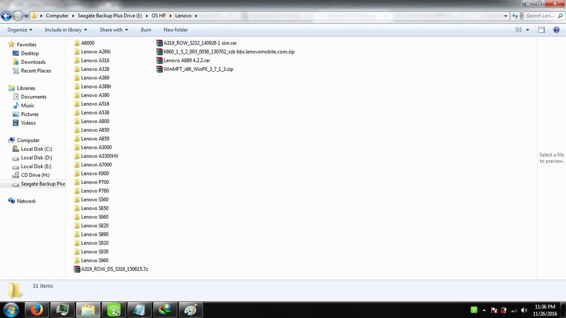Click the refresh button by address bar
Image resolution: width=566 pixels, height=318 pixels.
click(515, 16)
